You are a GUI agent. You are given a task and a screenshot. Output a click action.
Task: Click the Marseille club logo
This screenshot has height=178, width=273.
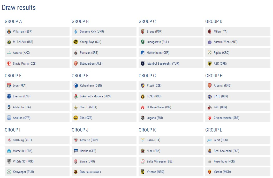click(x=9, y=151)
